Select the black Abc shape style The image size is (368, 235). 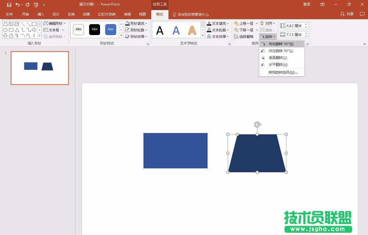pos(95,29)
